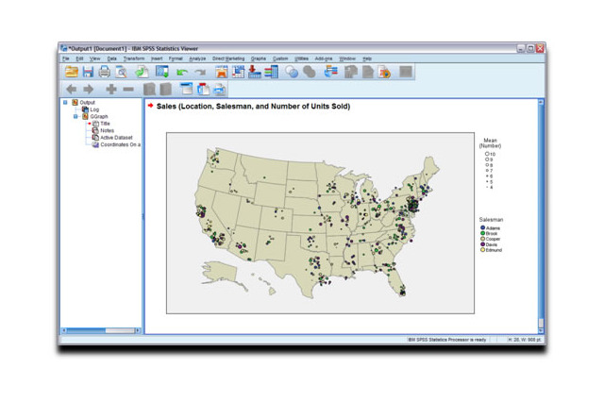Click the plus expand icon in toolbar
The width and height of the screenshot is (604, 402).
(x=110, y=90)
